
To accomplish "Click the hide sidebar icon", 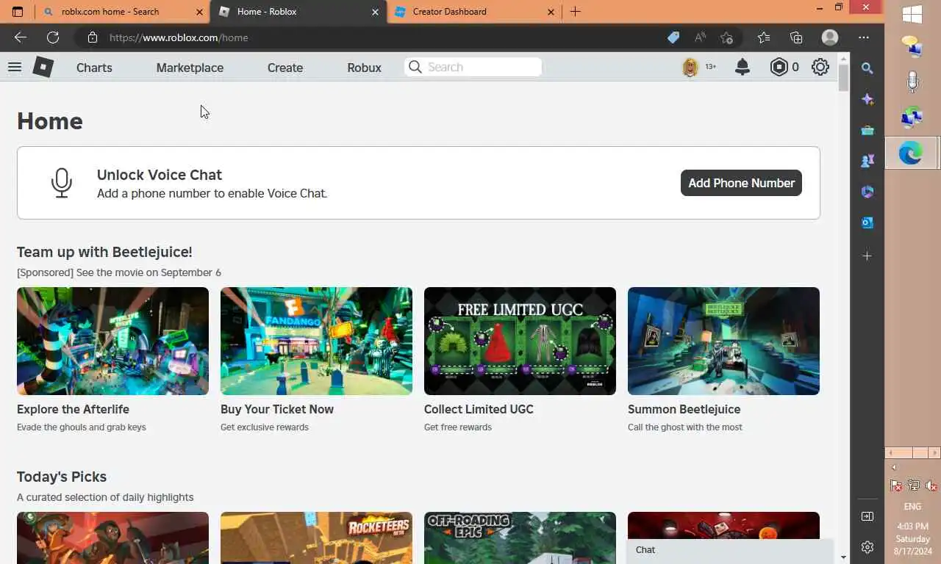I will pyautogui.click(x=867, y=516).
